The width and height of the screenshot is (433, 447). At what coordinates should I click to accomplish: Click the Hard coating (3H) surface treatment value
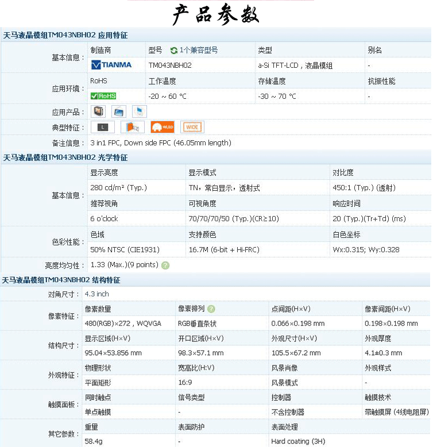[x=298, y=442]
